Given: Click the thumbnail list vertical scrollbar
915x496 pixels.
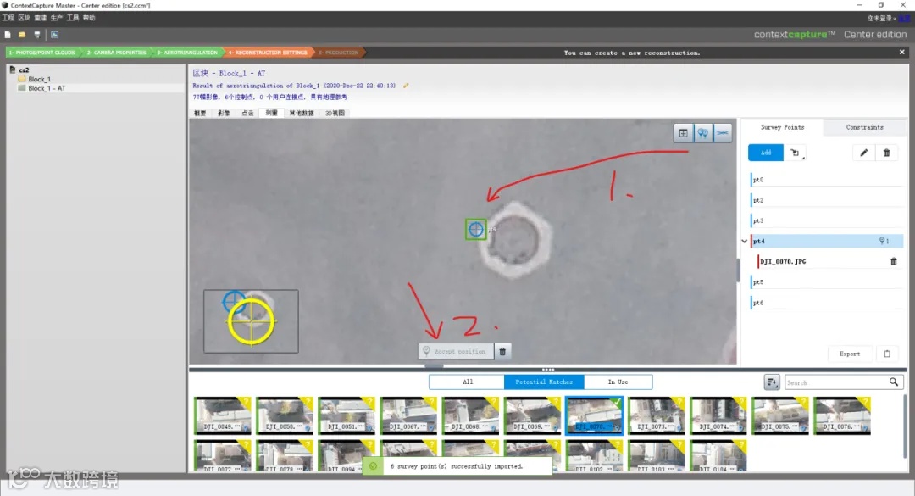Looking at the screenshot, I should [904, 426].
